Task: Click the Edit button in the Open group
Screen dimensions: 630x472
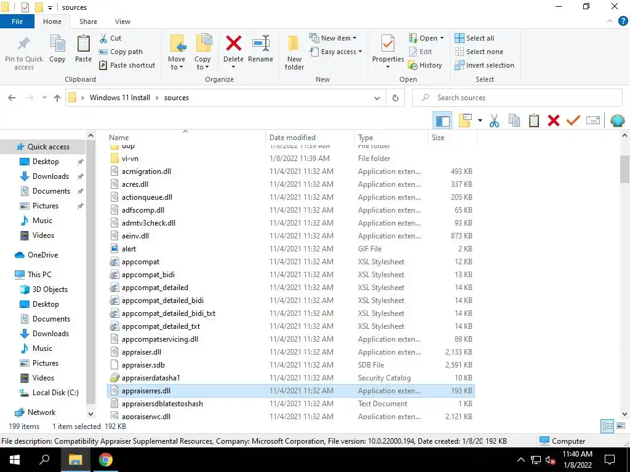Action: (x=420, y=52)
